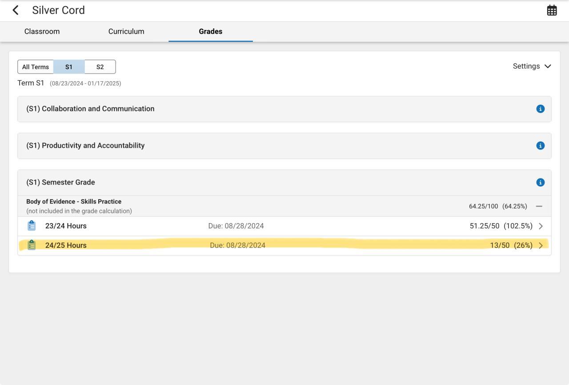
Task: Select the S1 term toggle
Action: [x=69, y=67]
